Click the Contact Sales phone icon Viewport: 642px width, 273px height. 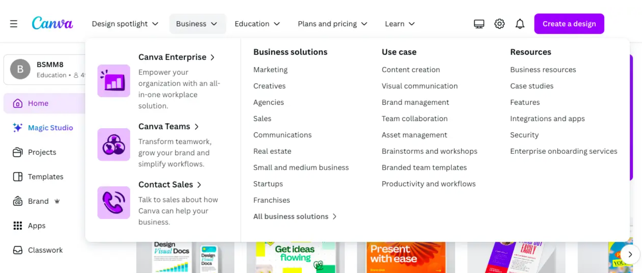[114, 202]
